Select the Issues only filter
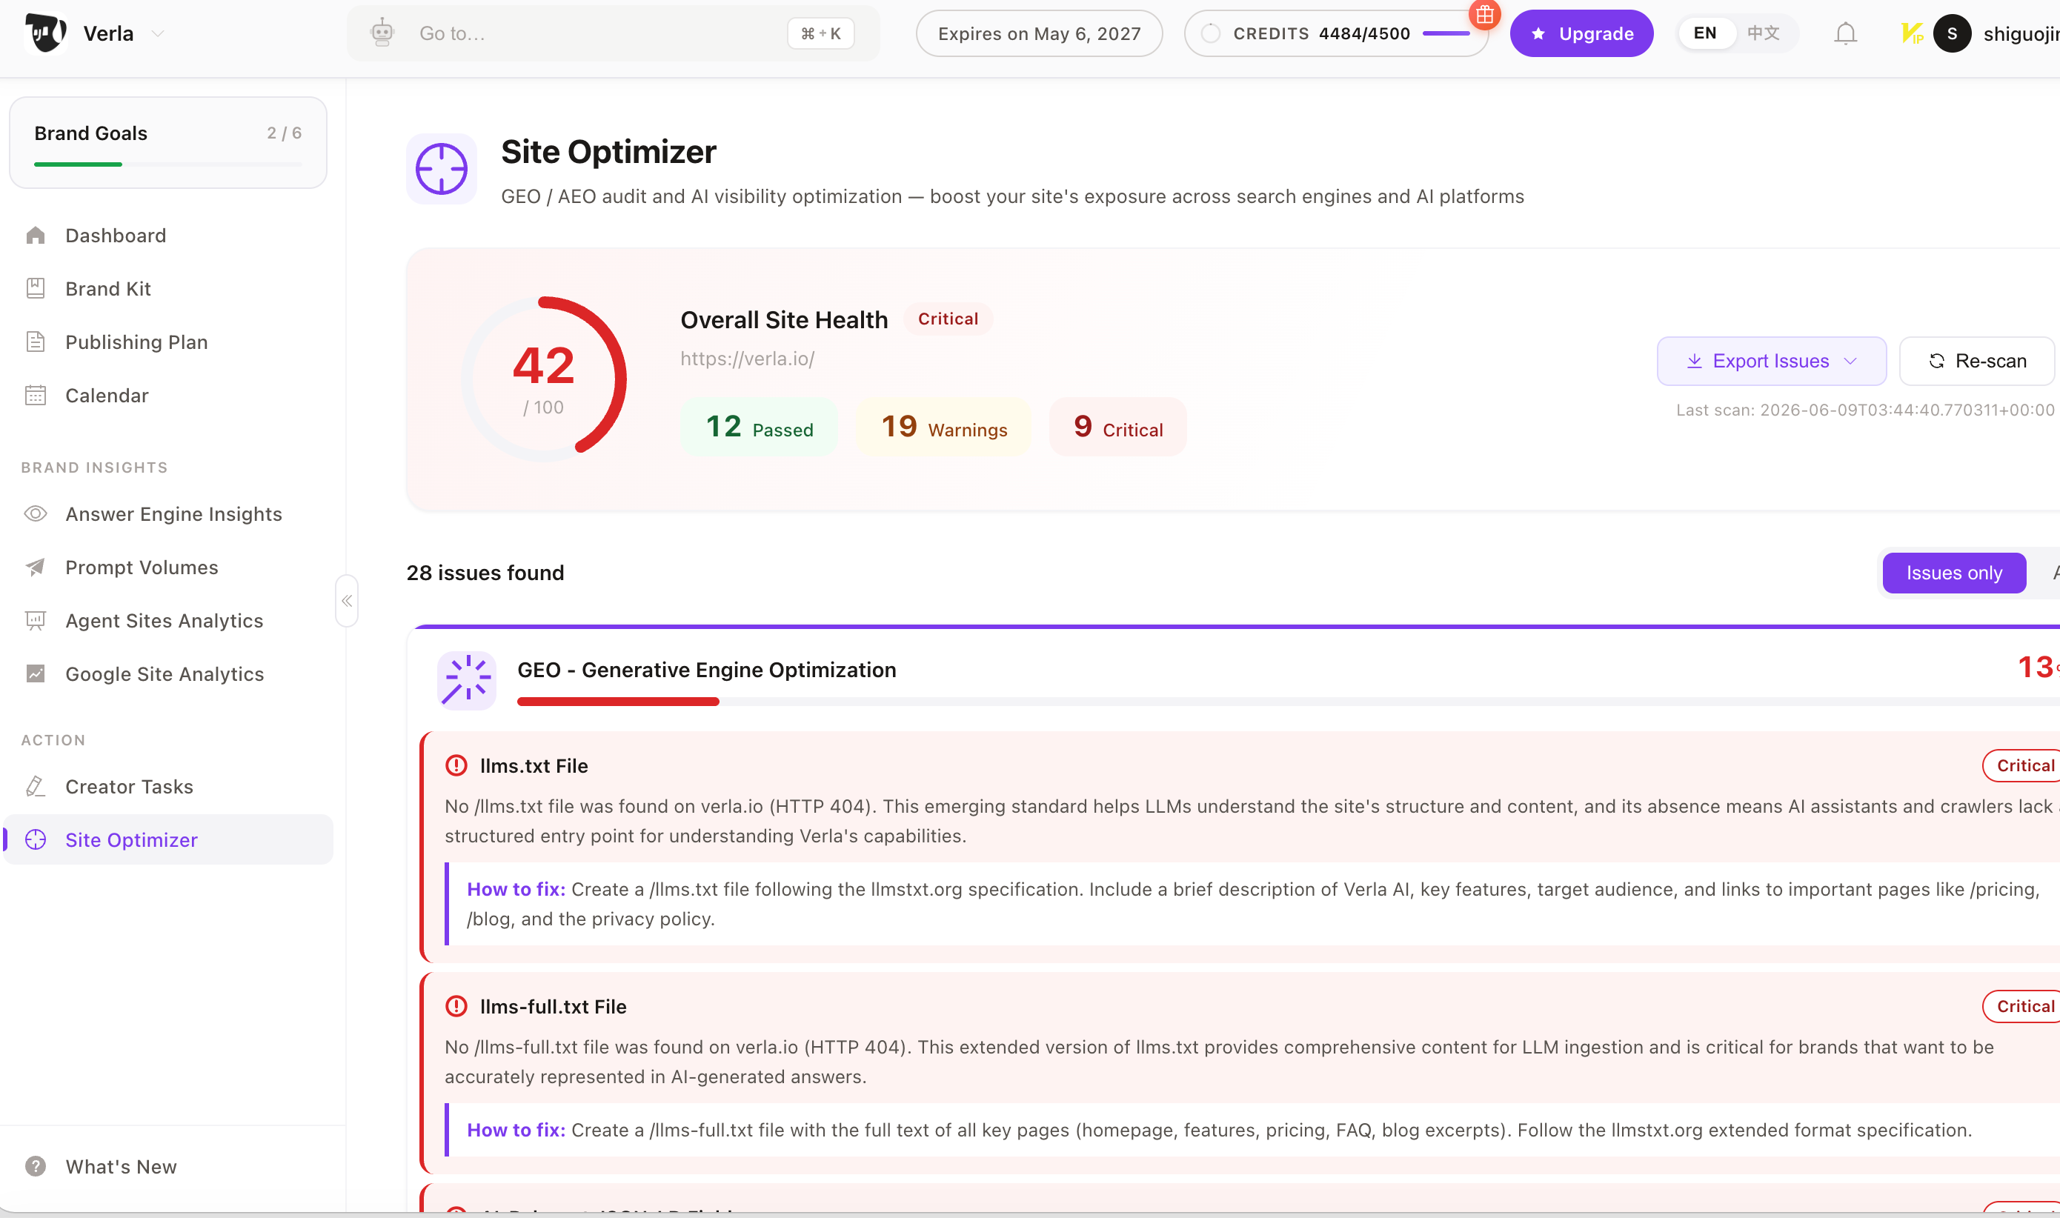Viewport: 2060px width, 1218px height. pyautogui.click(x=1954, y=573)
